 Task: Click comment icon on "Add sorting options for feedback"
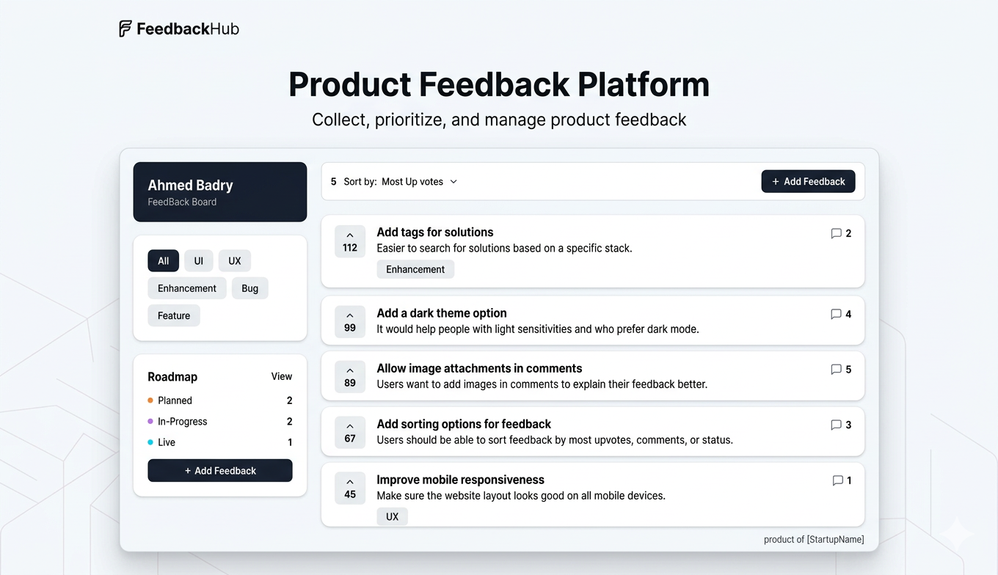pos(837,425)
